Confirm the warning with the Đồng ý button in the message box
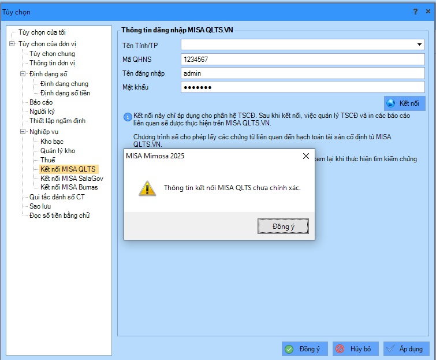This screenshot has width=436, height=360. pos(283,226)
